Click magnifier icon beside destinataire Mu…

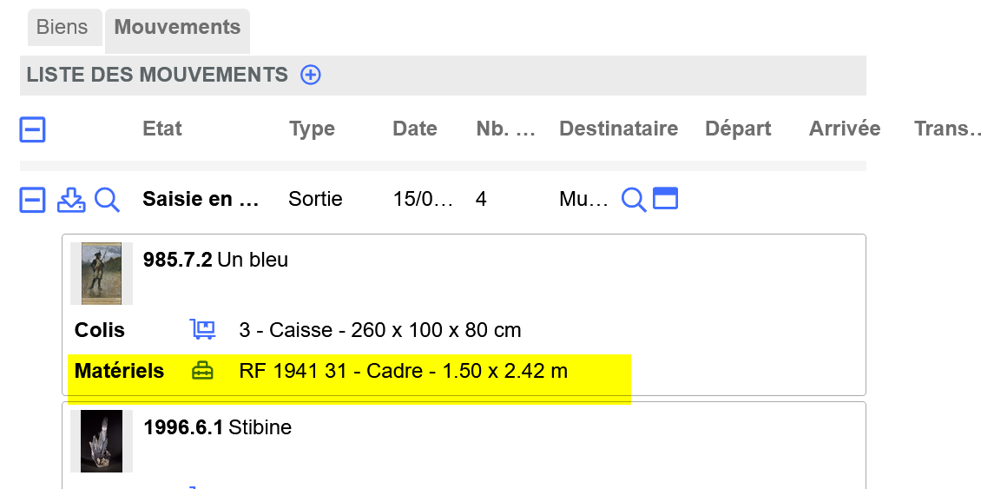click(x=634, y=200)
